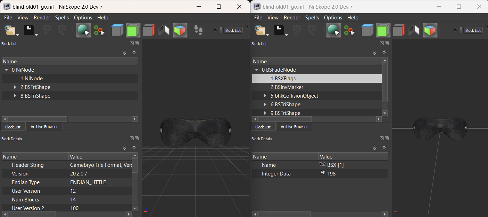This screenshot has width=488, height=217.
Task: Choose the green-front cube view in the right window
Action: (383, 30)
